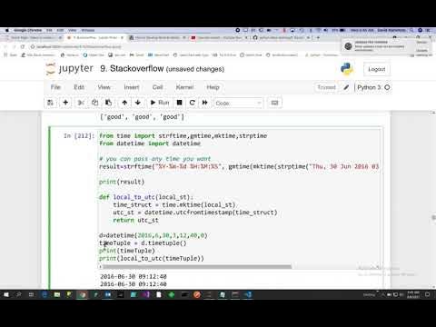Select the active Jupyter Stackoverflow browser tab
The width and height of the screenshot is (436, 327).
pos(95,37)
